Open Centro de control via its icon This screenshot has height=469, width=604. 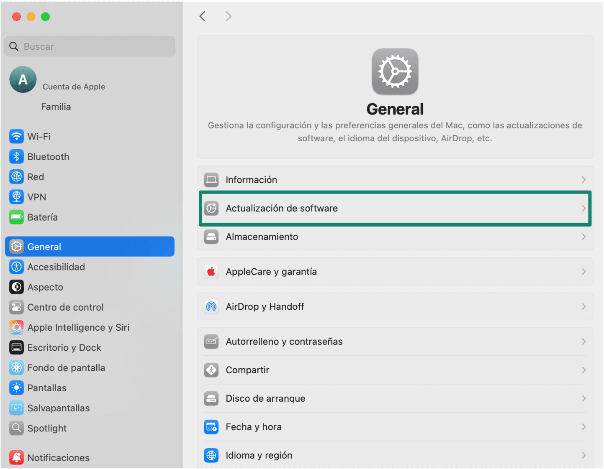pyautogui.click(x=16, y=307)
